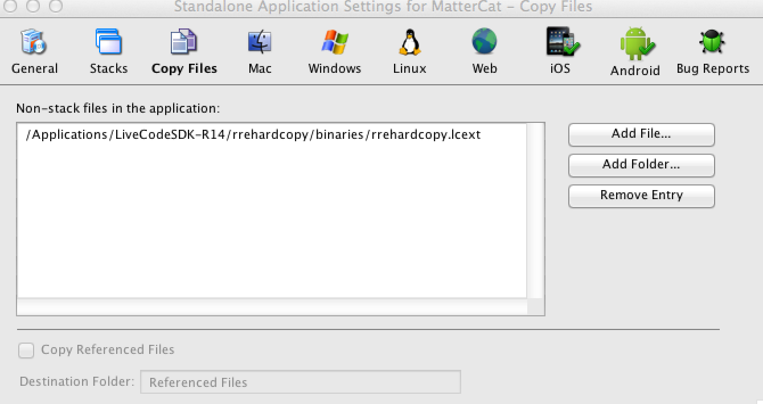Open the Bug Reports pane
Screen dimensions: 763x404
pos(713,52)
